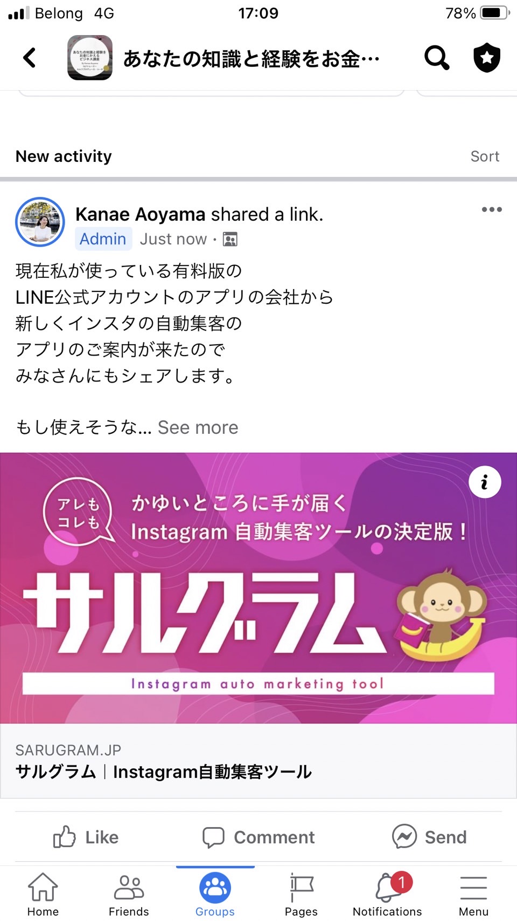517x921 pixels.
Task: Click the Like thumbs-up button
Action: tap(86, 837)
